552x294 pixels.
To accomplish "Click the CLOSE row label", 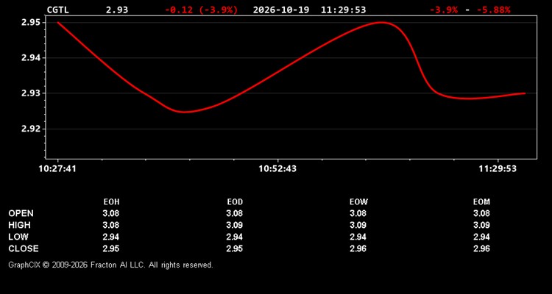I will click(24, 248).
